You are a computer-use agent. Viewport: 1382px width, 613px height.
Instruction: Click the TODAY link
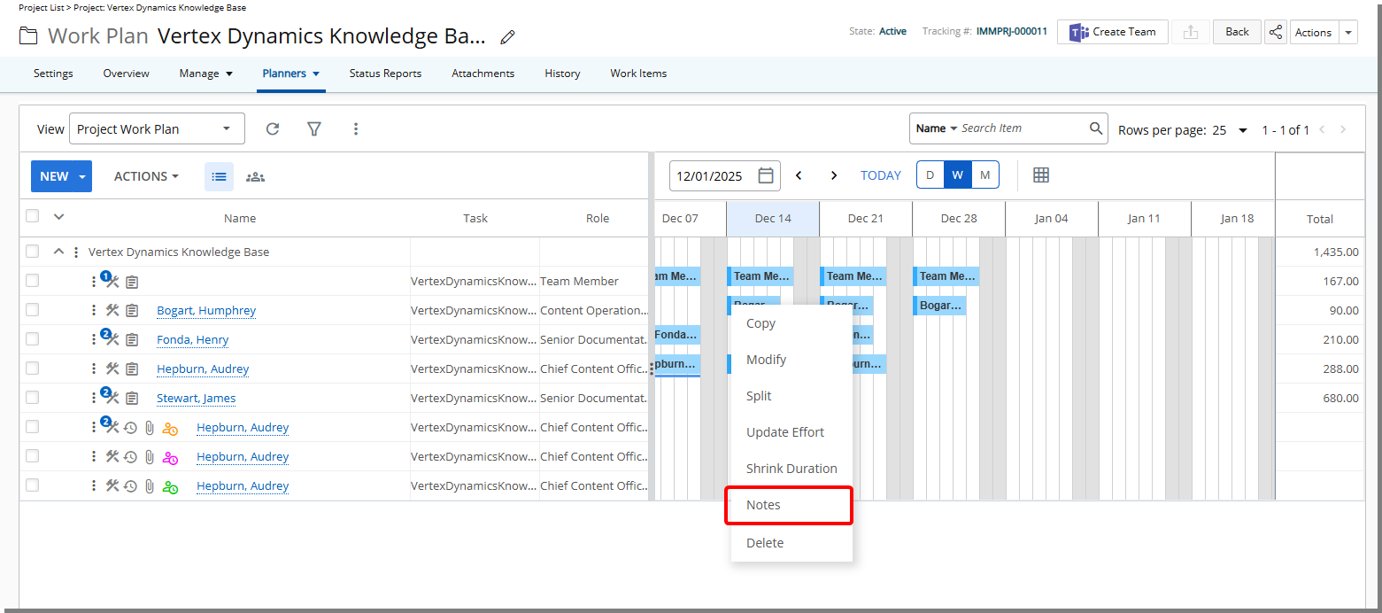pyautogui.click(x=880, y=175)
